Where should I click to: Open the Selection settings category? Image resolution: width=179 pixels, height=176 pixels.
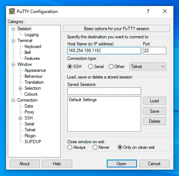click(33, 88)
